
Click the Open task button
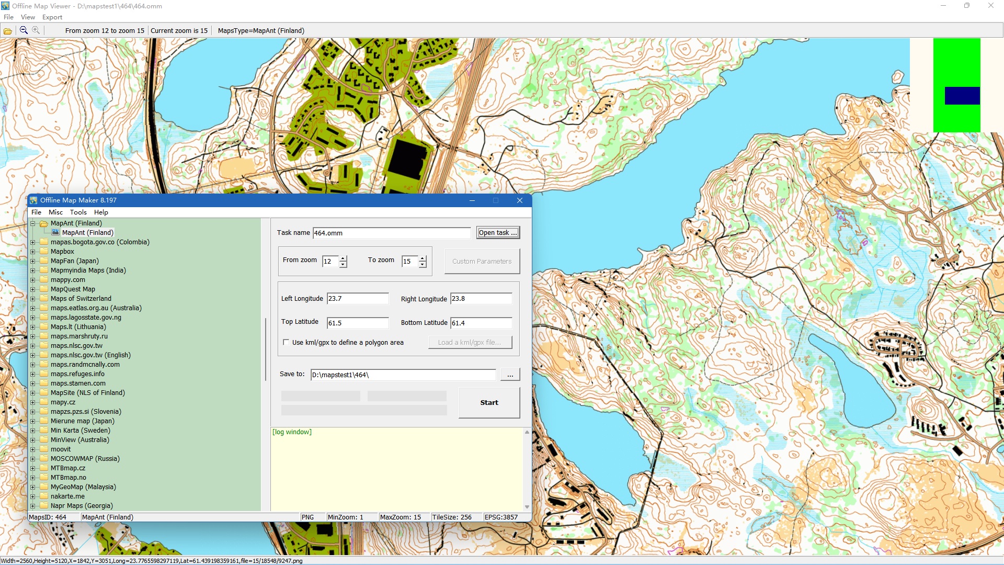point(498,233)
